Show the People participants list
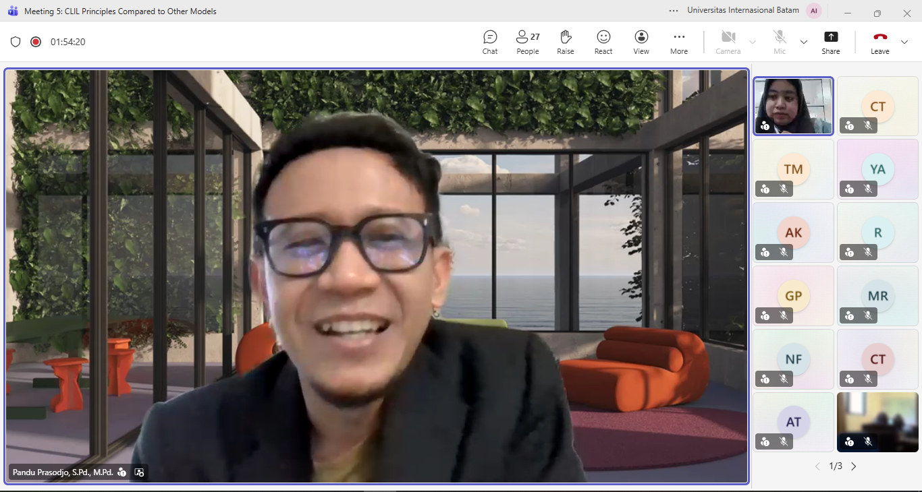 coord(527,42)
